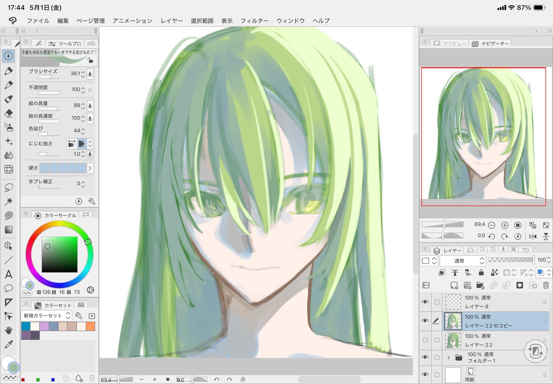The width and height of the screenshot is (553, 384).
Task: Click orange swatch in color set
Action: [90, 326]
